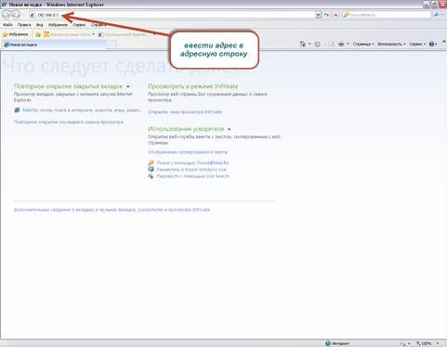
Task: Click the protected mode status icon
Action: pyautogui.click(x=403, y=343)
